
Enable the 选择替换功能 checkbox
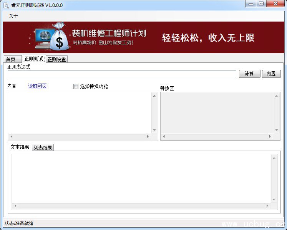(x=76, y=87)
